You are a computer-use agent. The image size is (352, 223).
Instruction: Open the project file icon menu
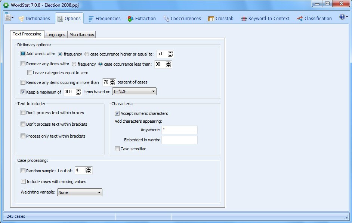[9, 18]
